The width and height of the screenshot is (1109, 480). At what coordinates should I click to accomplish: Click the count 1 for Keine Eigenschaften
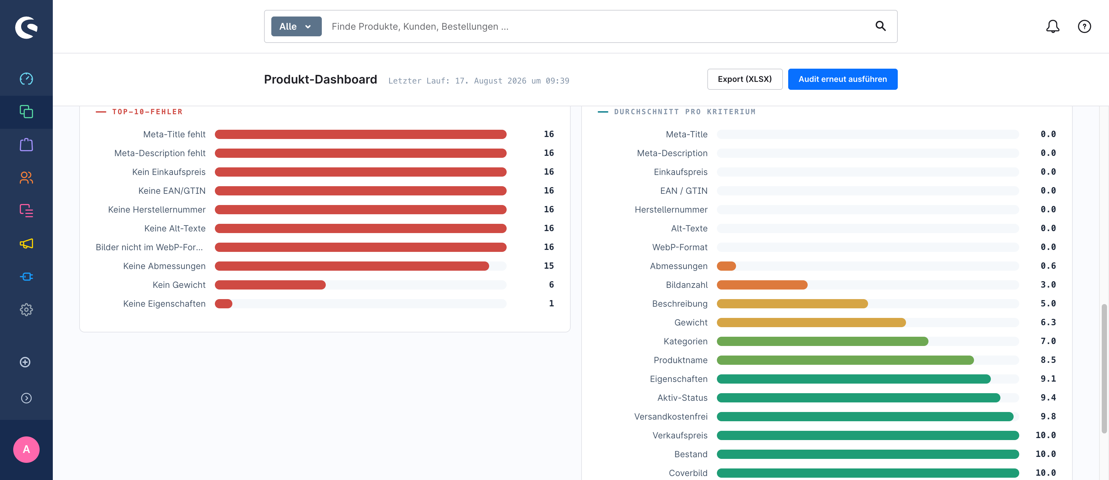point(552,304)
